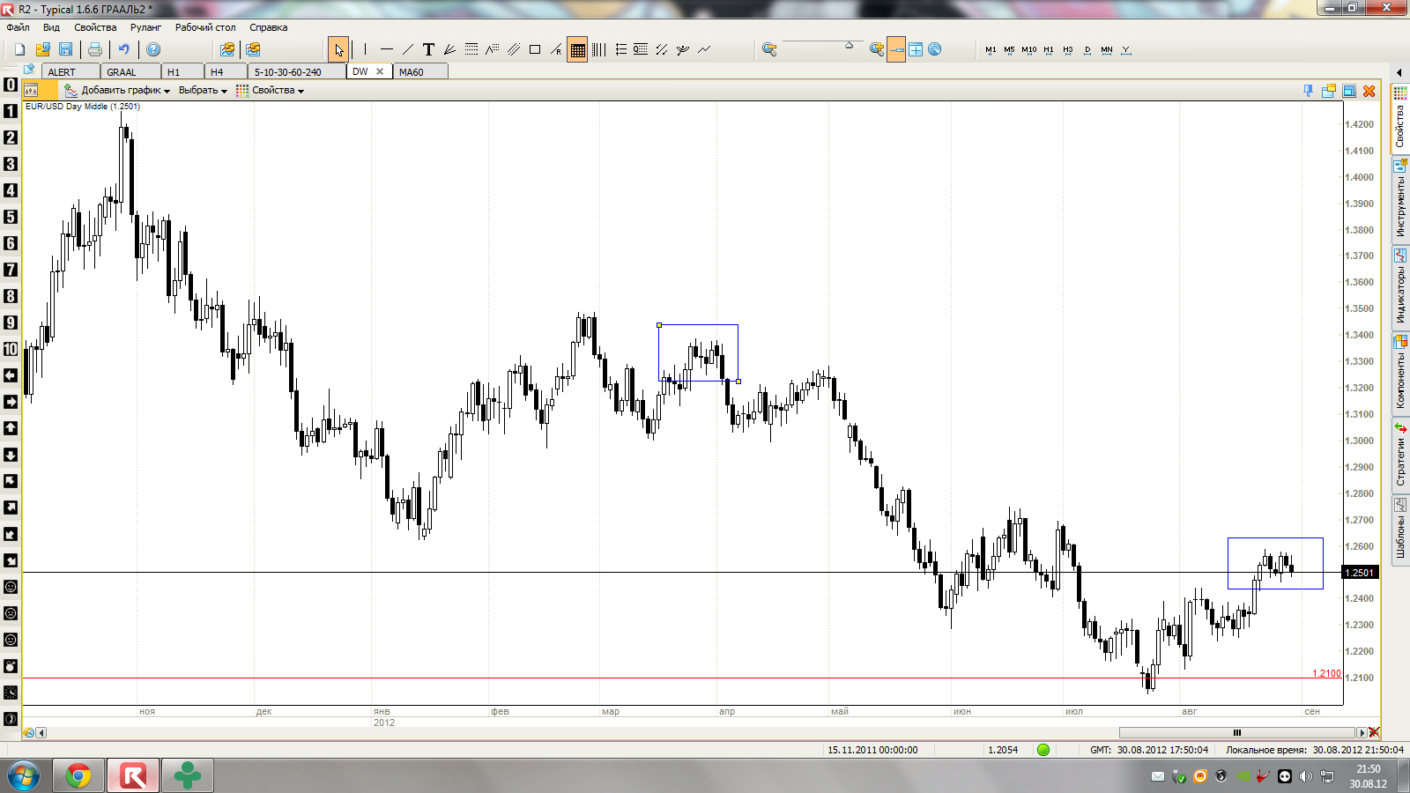Pick the rectangle drawing tool
The height and width of the screenshot is (793, 1410).
click(535, 49)
